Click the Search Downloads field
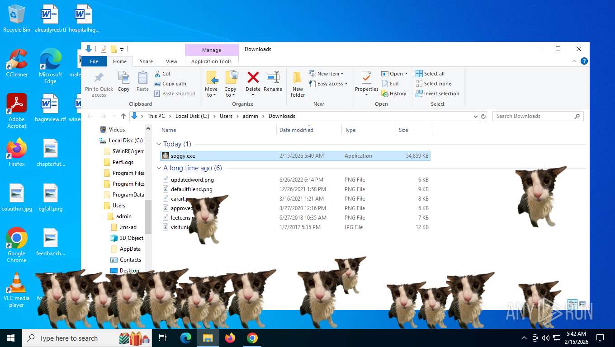The width and height of the screenshot is (615, 347). pyautogui.click(x=538, y=116)
